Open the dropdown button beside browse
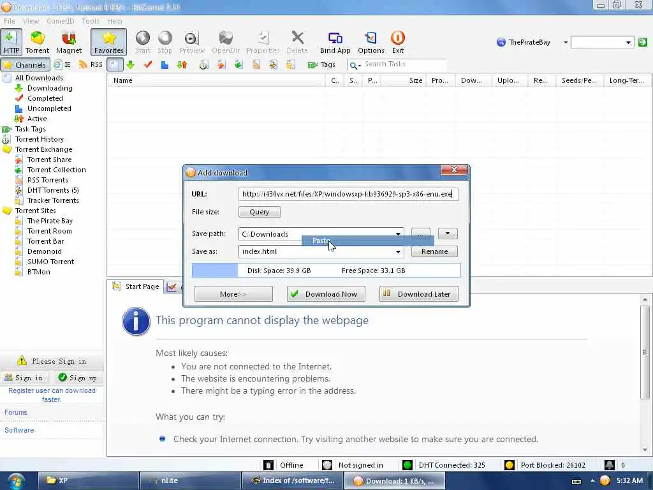The height and width of the screenshot is (490, 653). tap(448, 234)
